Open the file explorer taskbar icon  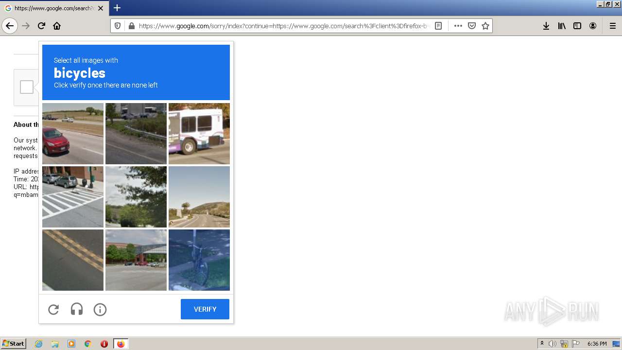coord(55,344)
